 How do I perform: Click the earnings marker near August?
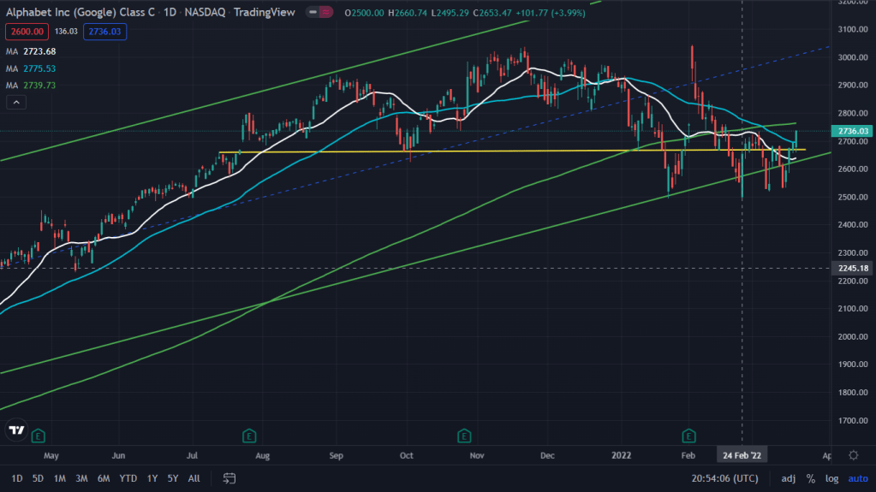click(248, 434)
